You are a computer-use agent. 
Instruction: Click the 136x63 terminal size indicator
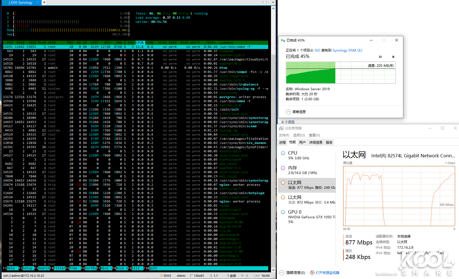199,276
